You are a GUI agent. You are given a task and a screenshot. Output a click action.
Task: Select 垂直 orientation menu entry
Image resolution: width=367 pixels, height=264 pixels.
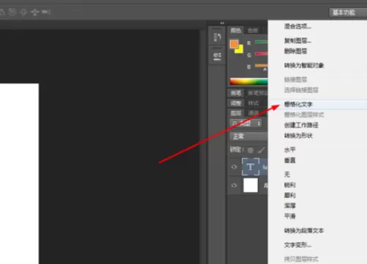[x=290, y=161]
